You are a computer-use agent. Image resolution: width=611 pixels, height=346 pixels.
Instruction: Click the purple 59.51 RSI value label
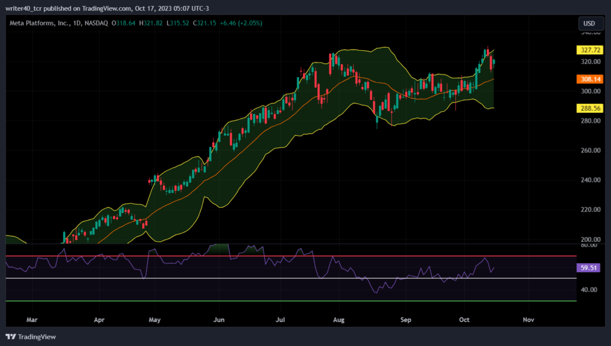[x=588, y=267]
